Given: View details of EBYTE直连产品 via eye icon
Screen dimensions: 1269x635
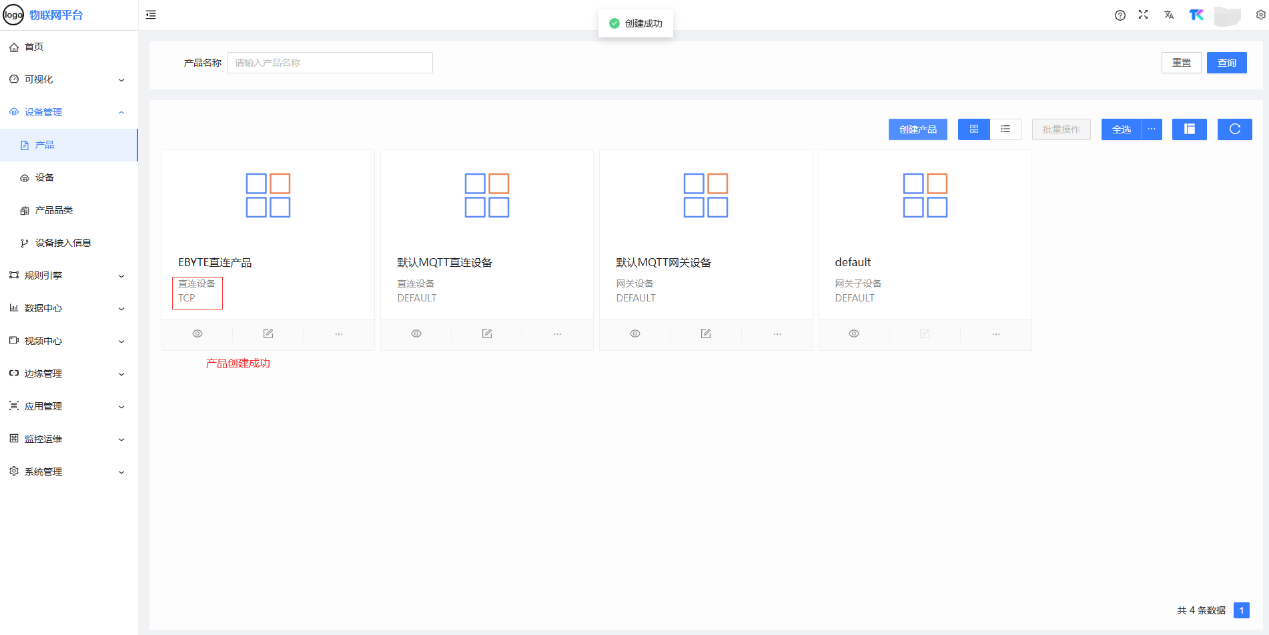Looking at the screenshot, I should [197, 334].
